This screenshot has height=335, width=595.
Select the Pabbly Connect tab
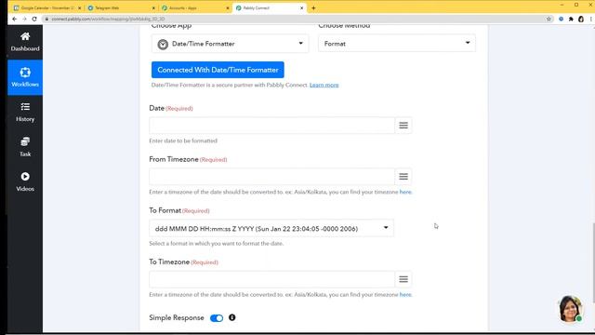269,8
